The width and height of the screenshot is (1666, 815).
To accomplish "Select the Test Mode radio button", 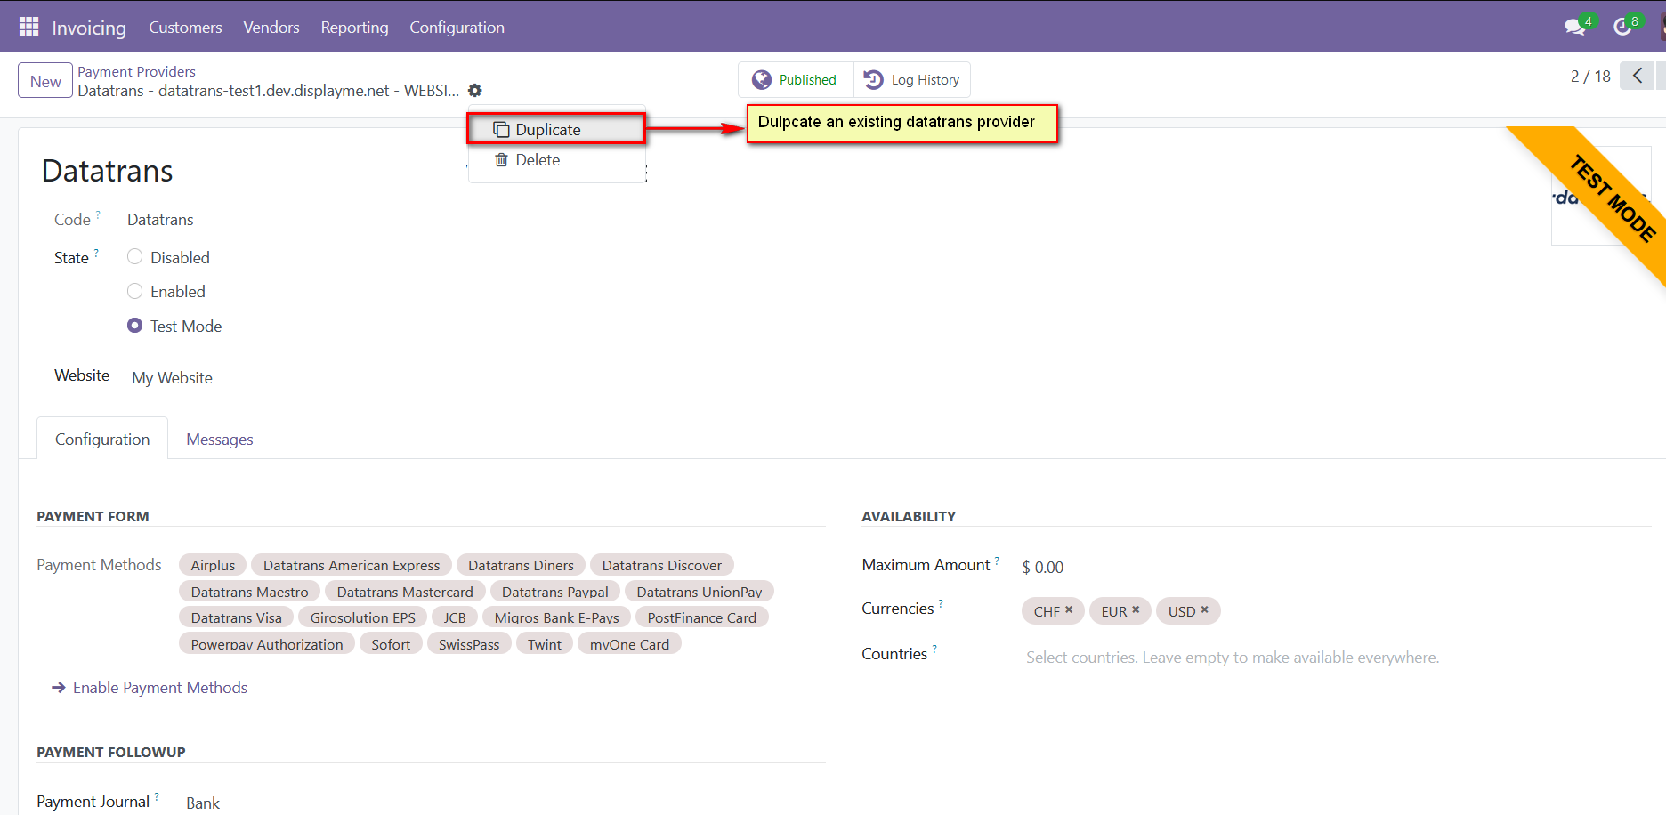I will (134, 326).
